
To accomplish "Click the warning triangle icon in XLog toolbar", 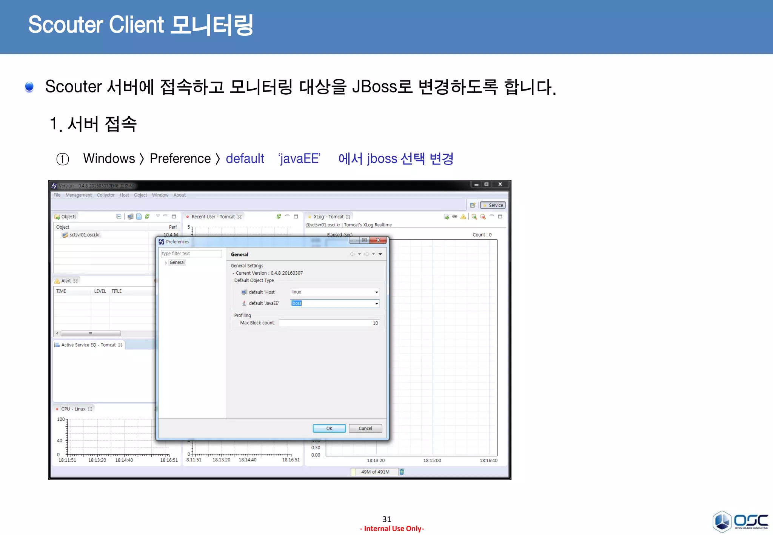I will [463, 217].
